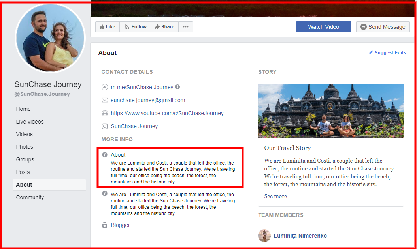
Task: Click Suggest Edits link
Action: (390, 52)
